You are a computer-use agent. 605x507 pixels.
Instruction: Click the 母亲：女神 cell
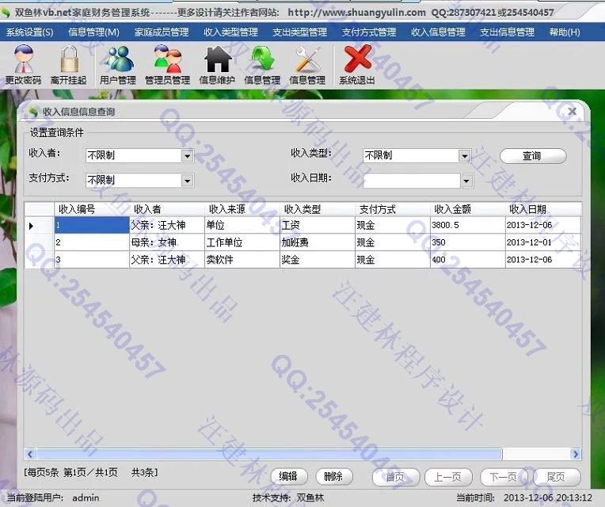pyautogui.click(x=166, y=242)
